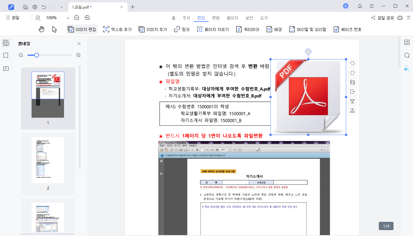Open the 워터마크 watermark tool
Screen dimensions: 413x236
coord(248,29)
